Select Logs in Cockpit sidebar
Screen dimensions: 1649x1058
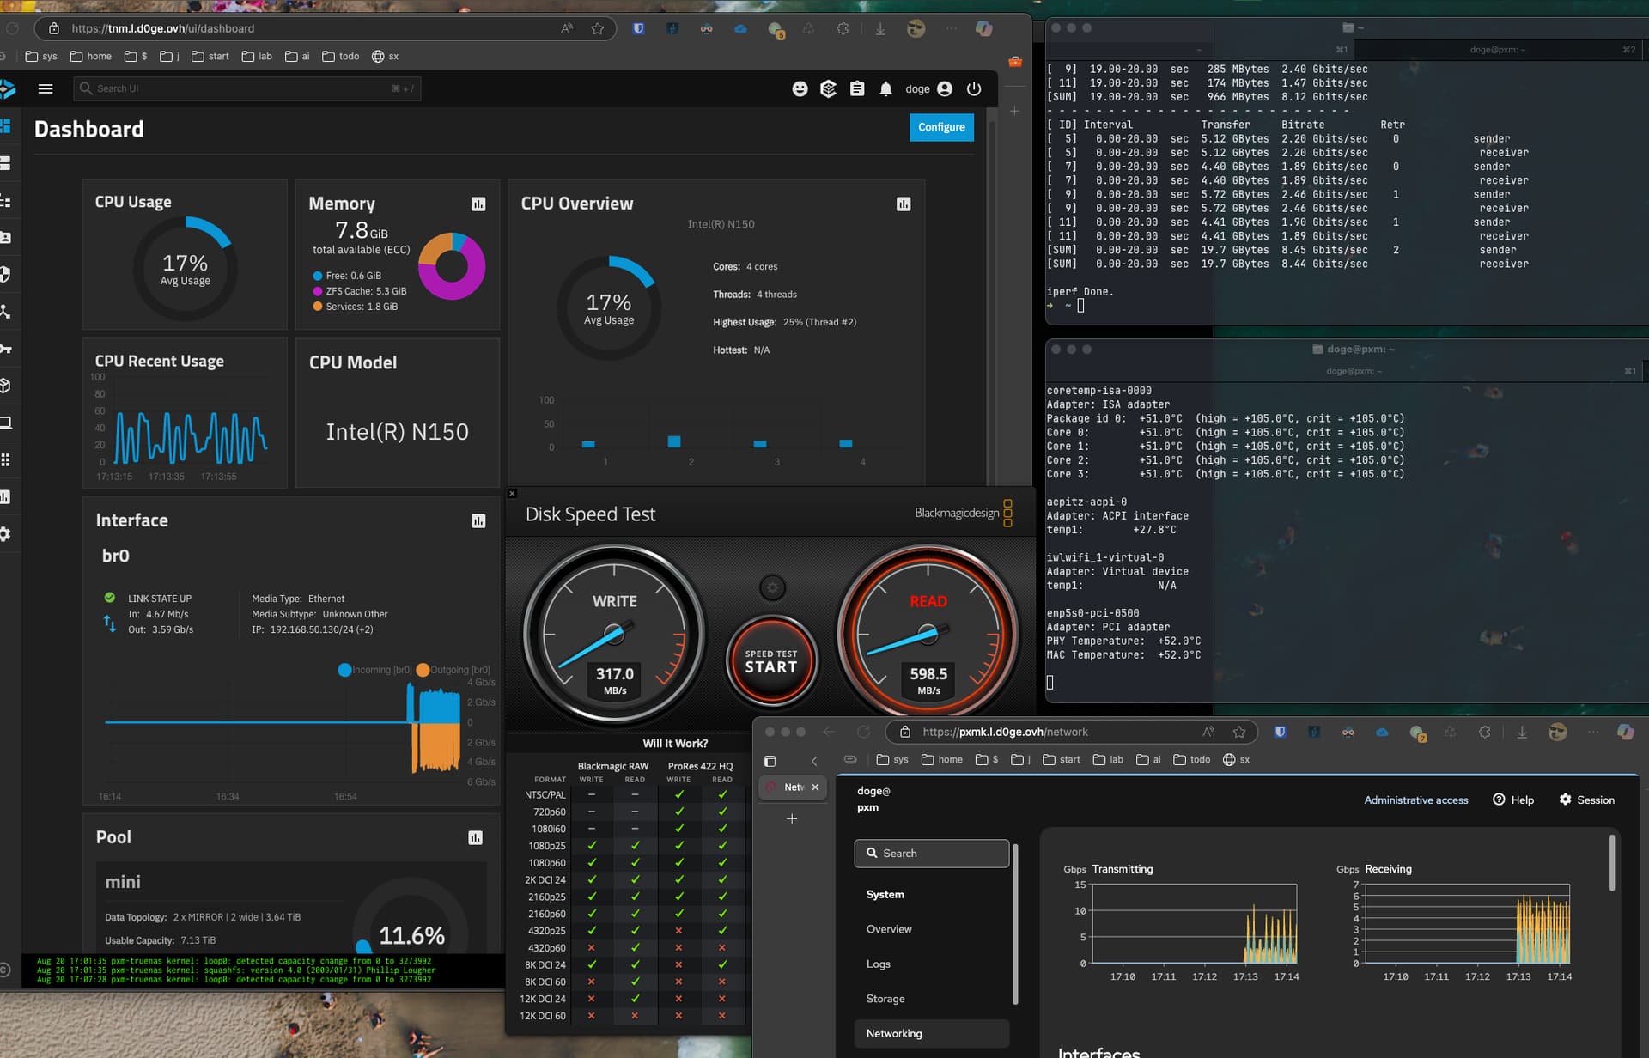click(x=932, y=964)
